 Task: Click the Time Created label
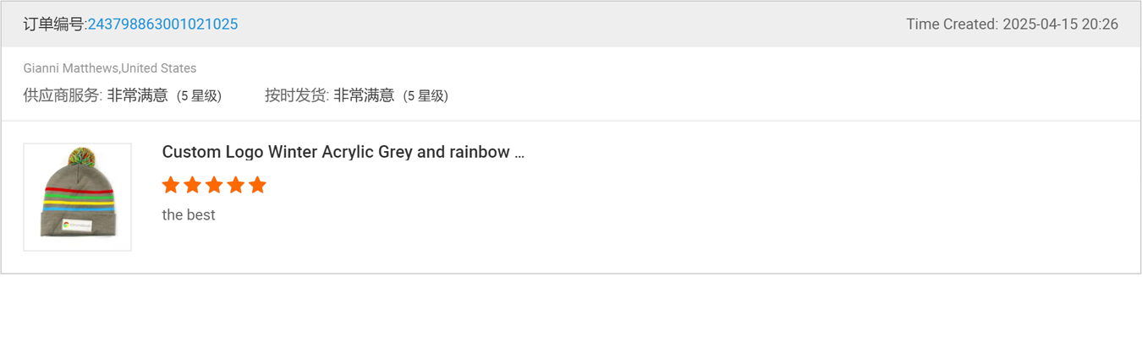coord(952,24)
